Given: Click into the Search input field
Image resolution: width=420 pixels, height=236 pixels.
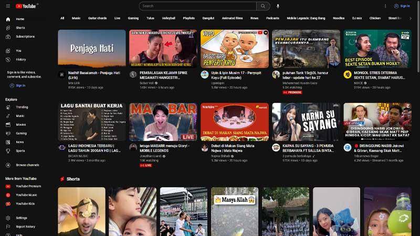Looking at the screenshot, I should [198, 6].
